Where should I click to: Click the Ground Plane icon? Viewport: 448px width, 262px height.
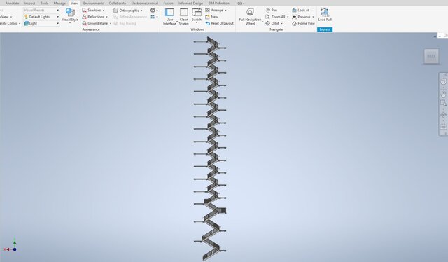84,23
